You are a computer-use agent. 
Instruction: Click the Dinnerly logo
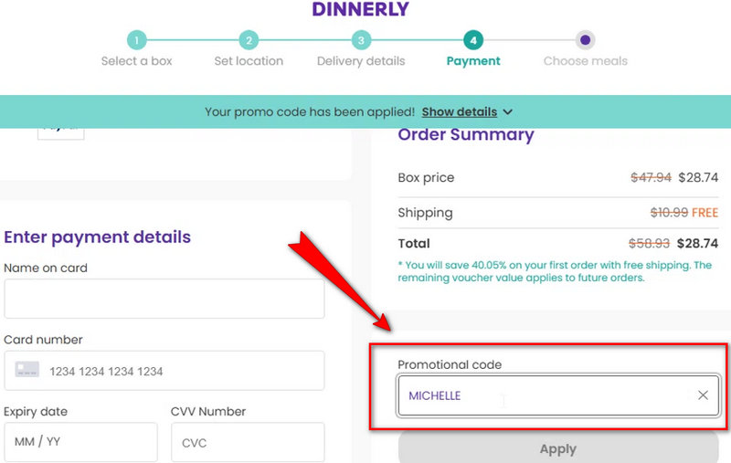pos(361,10)
